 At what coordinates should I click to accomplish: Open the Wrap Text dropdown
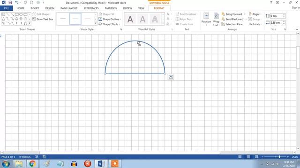tap(216, 19)
